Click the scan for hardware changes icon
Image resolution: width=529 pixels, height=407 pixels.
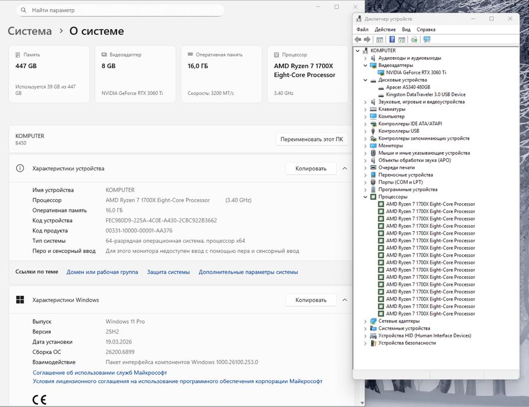[427, 40]
